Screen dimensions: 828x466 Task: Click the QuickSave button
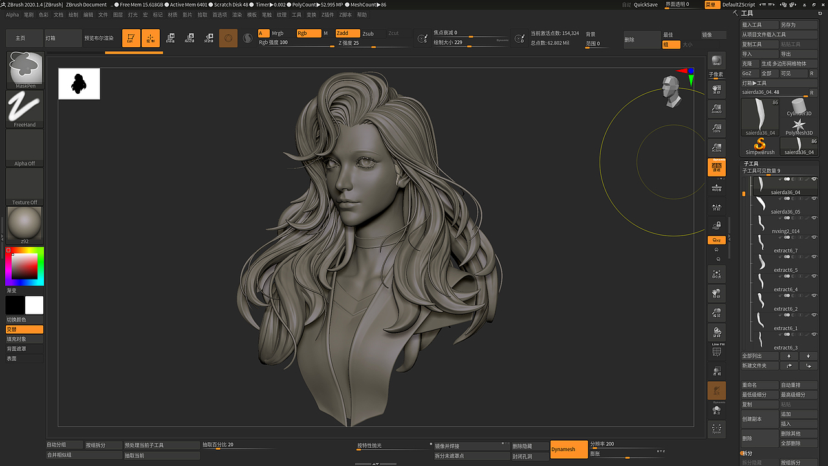[646, 5]
